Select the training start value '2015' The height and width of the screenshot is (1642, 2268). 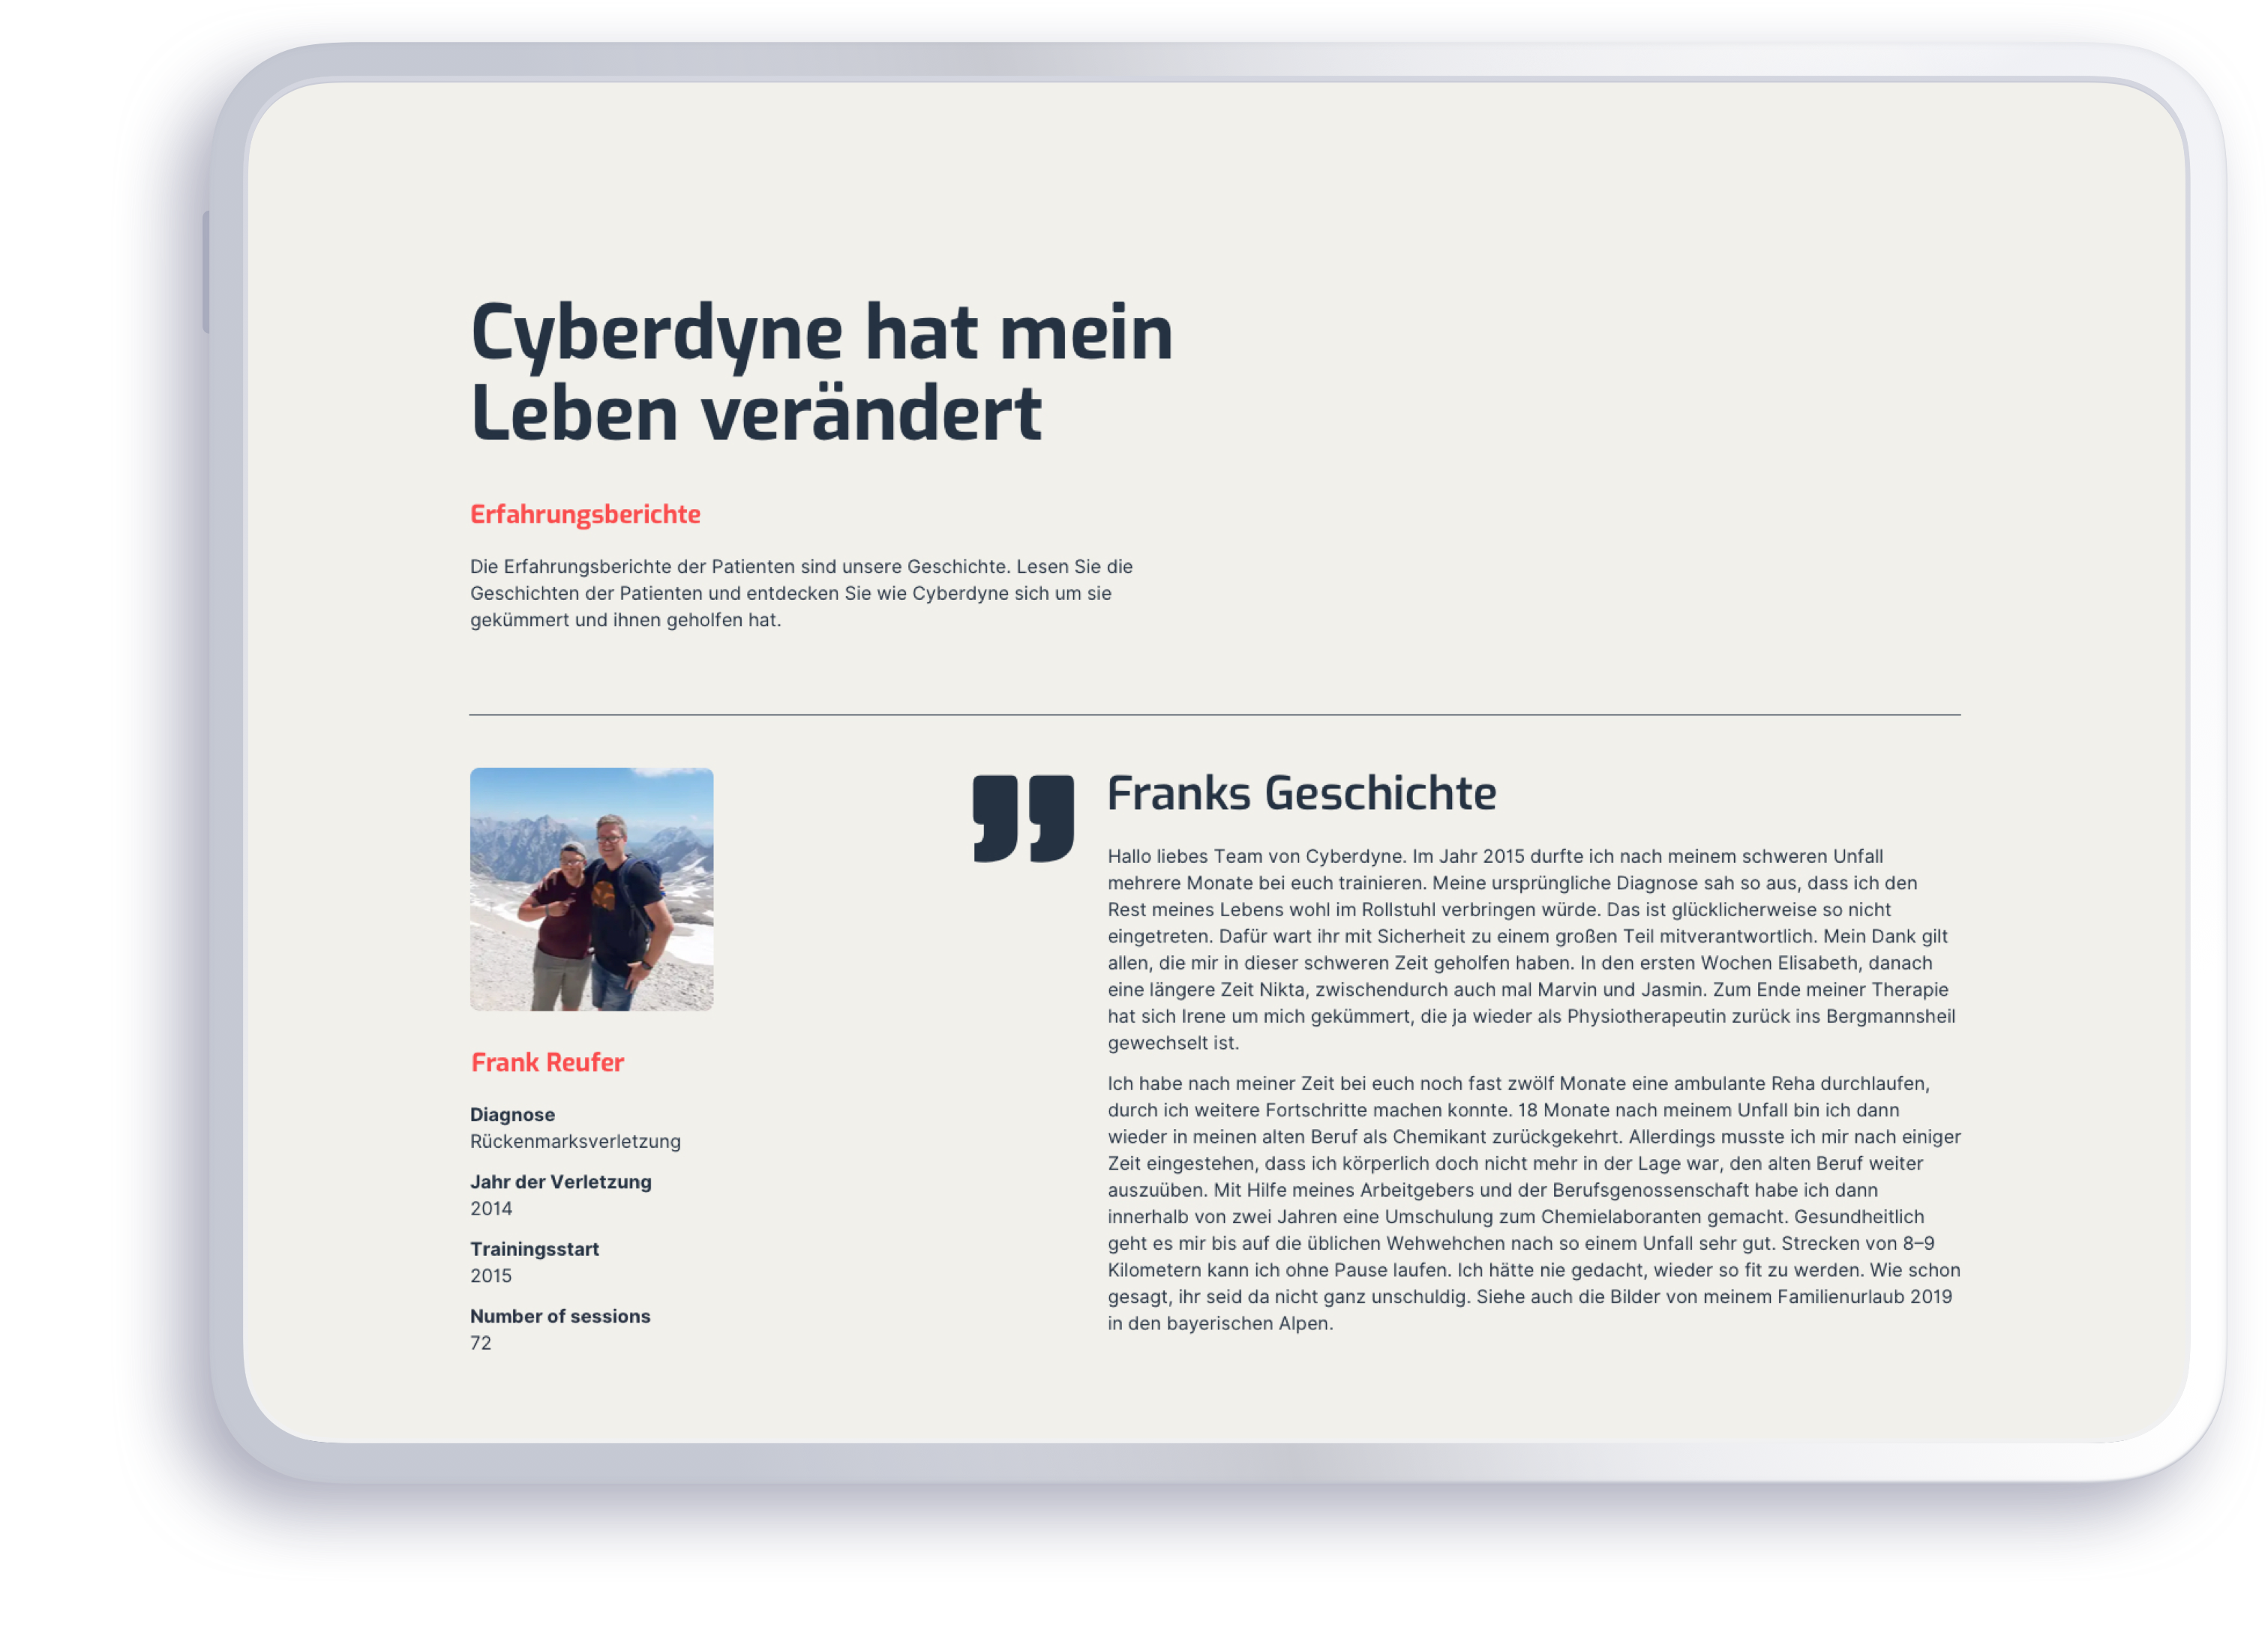click(491, 1276)
